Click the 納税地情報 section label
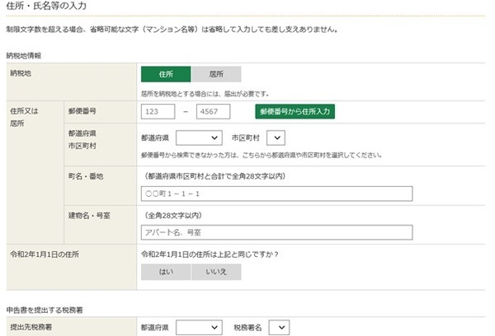 [x=24, y=56]
